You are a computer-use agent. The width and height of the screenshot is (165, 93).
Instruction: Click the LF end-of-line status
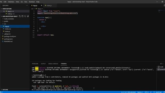click(151, 92)
